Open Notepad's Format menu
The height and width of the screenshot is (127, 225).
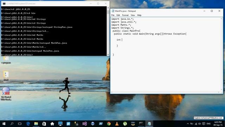click(x=125, y=15)
